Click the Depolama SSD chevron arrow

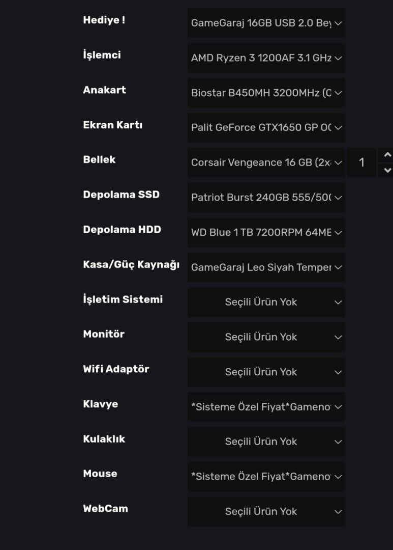tap(339, 198)
